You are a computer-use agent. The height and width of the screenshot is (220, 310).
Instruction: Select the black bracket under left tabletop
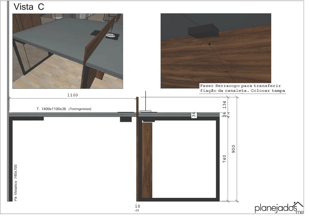126,119
